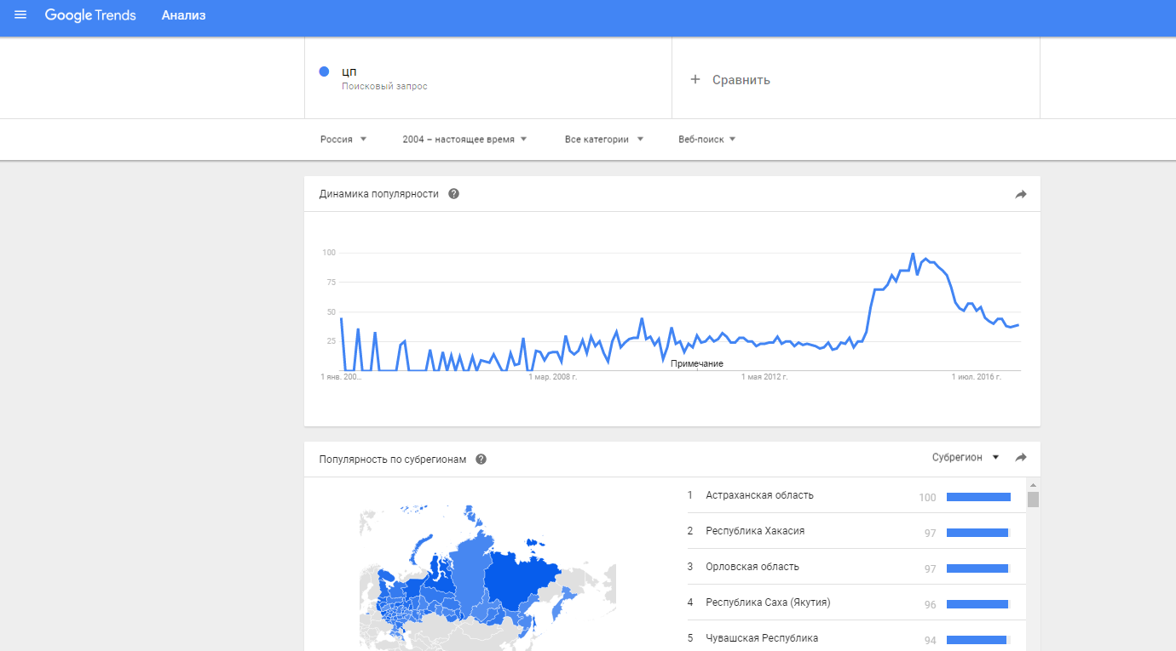Open help for Популярность по субрегионам
The height and width of the screenshot is (651, 1176).
[x=481, y=460]
